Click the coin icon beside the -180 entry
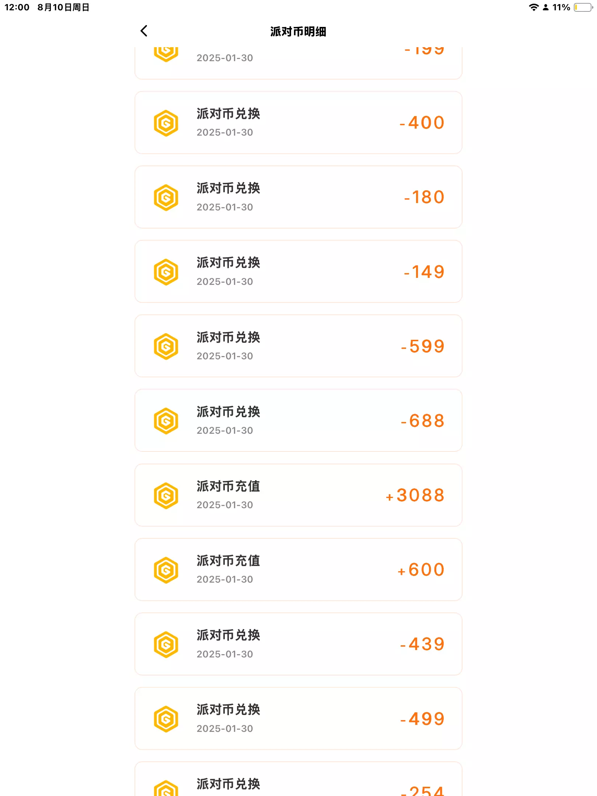597x796 pixels. pos(166,198)
